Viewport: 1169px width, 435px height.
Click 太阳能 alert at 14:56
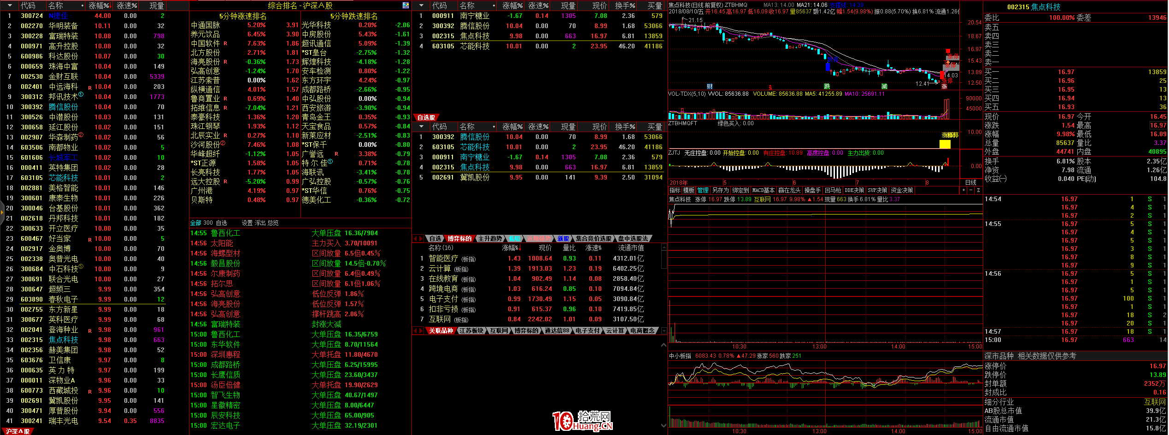(222, 243)
